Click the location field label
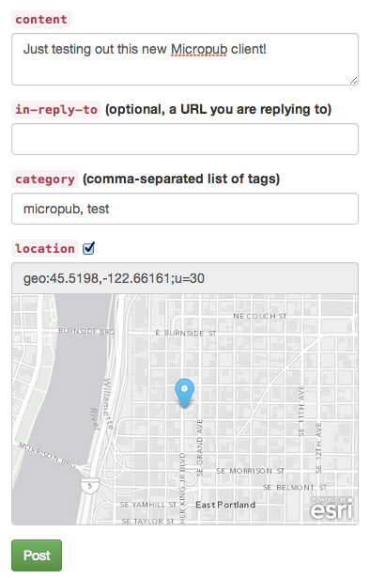This screenshot has width=370, height=578. tap(45, 248)
